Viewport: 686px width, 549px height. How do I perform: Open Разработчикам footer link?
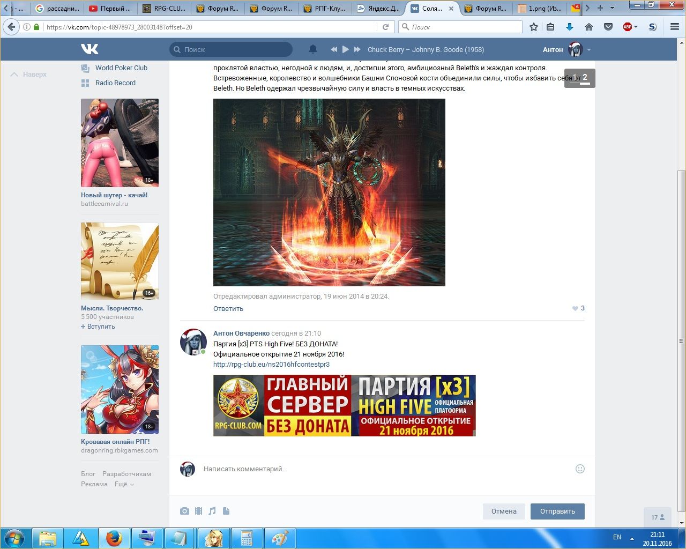pos(126,474)
